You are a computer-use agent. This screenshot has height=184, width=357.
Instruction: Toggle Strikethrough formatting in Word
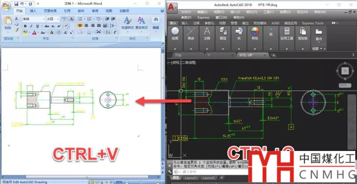(47, 26)
